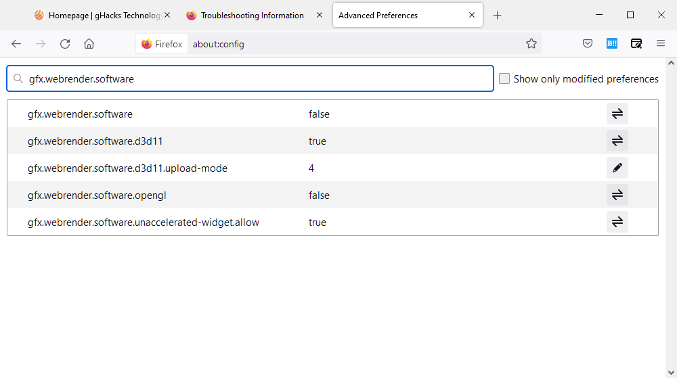Check Show only modified preferences
Image resolution: width=677 pixels, height=378 pixels.
click(x=504, y=78)
